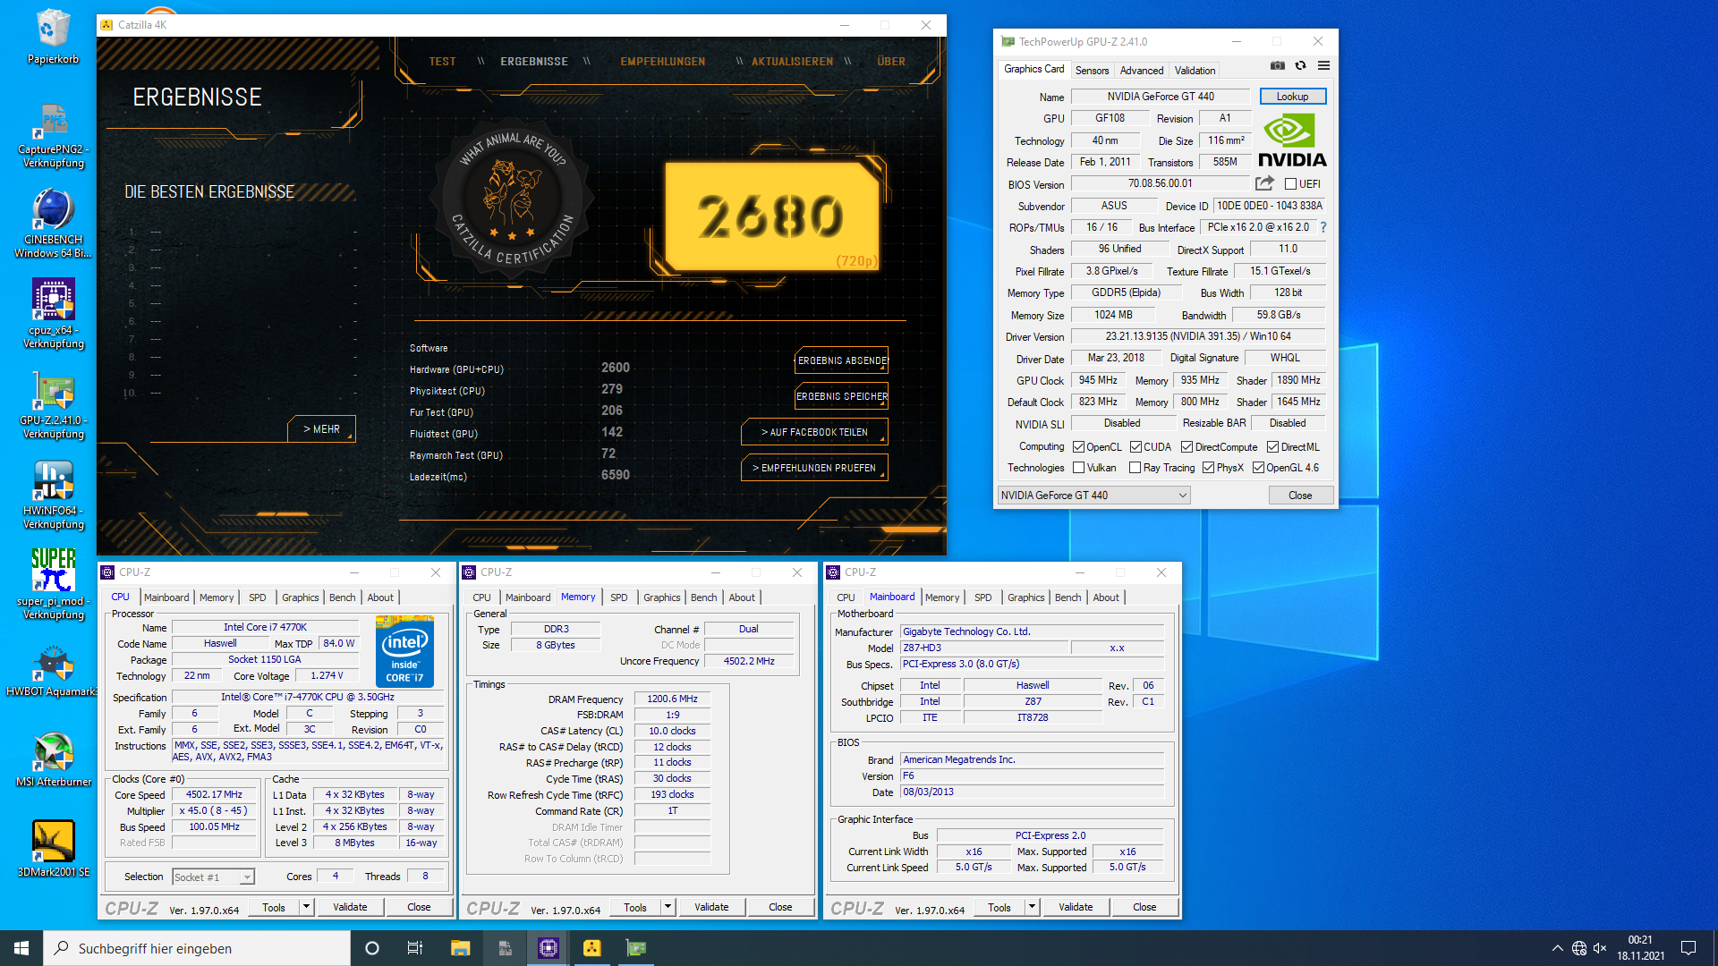Toggle CUDA checkbox
Viewport: 1718px width, 966px height.
point(1135,447)
